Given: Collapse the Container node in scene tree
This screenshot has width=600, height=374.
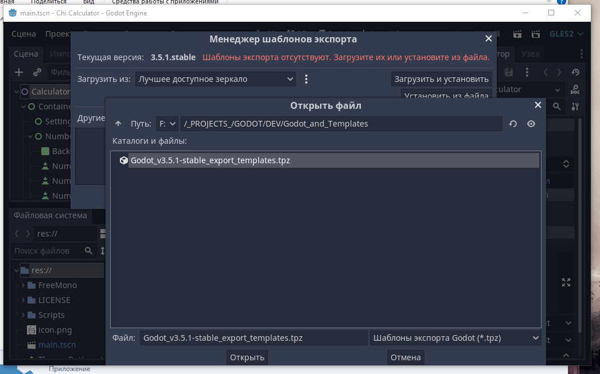Looking at the screenshot, I should pyautogui.click(x=24, y=107).
